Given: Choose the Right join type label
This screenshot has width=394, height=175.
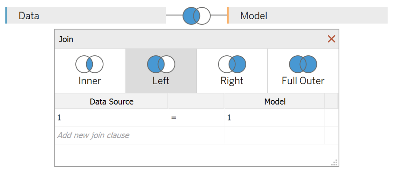Looking at the screenshot, I should [x=232, y=81].
